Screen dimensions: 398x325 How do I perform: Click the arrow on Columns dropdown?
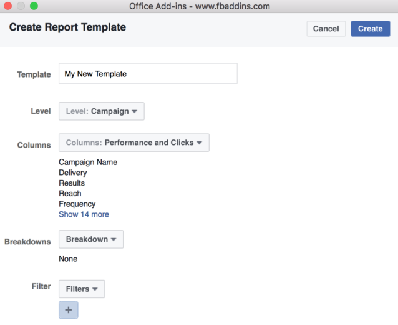(x=199, y=142)
